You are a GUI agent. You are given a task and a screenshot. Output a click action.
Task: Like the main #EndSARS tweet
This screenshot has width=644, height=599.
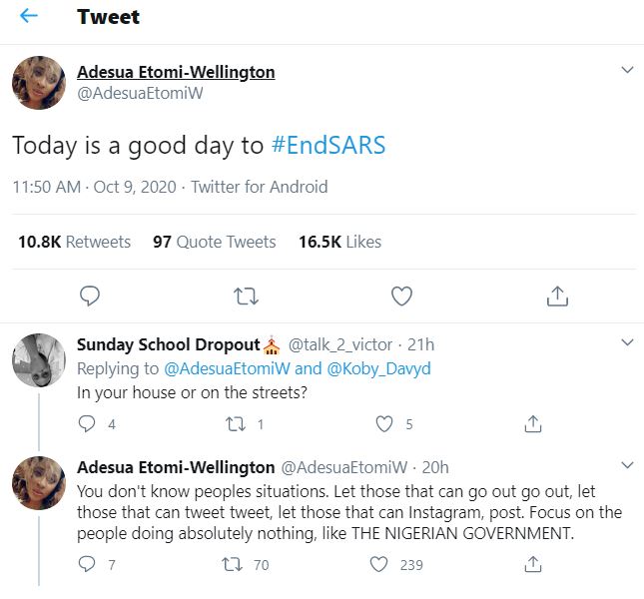401,296
